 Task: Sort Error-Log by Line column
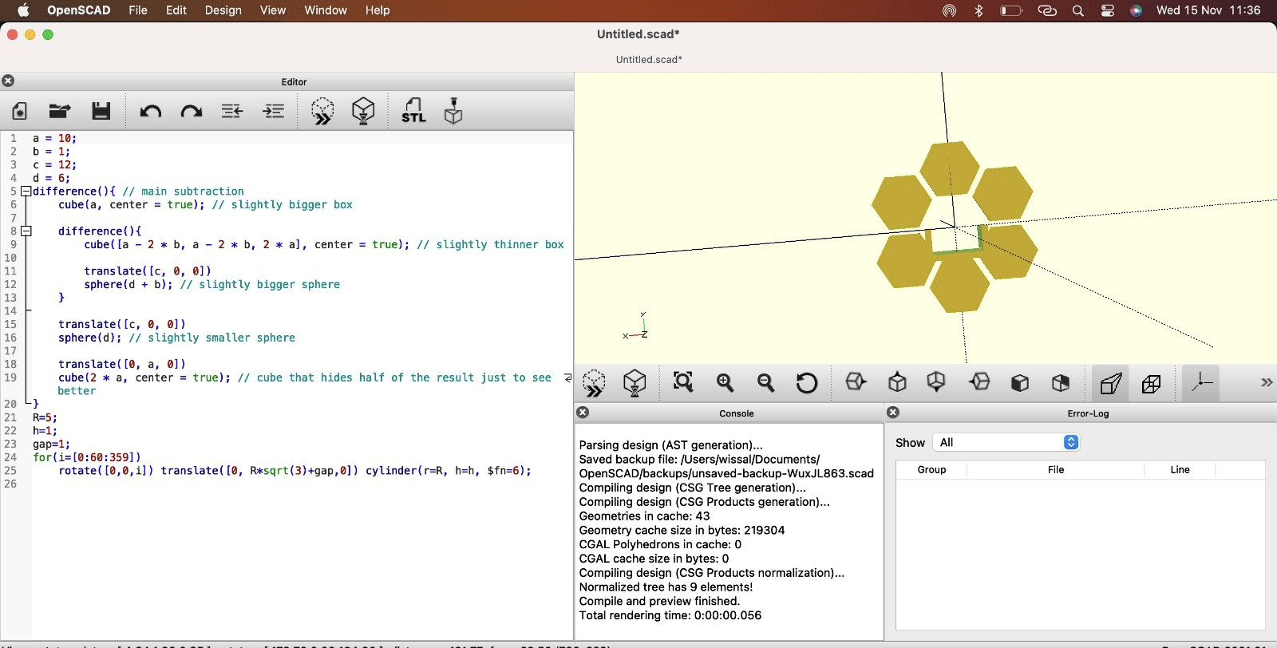point(1180,470)
